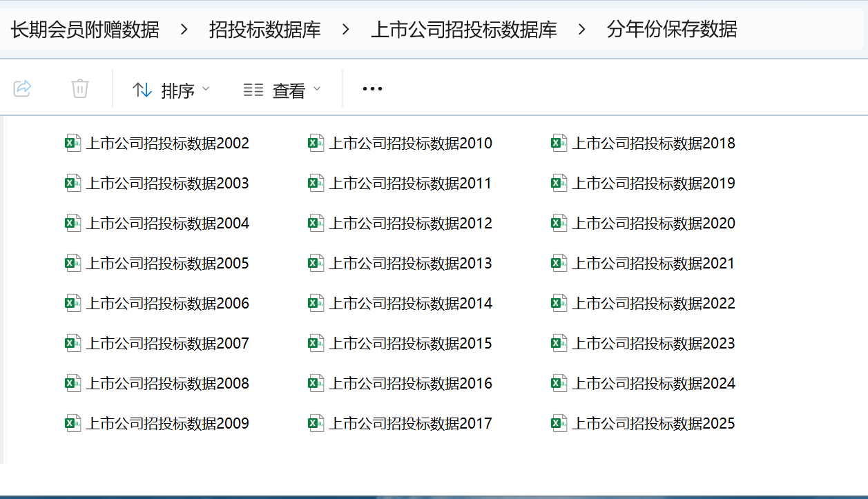Click file name 上市公司招投标数据2015

[x=411, y=343]
